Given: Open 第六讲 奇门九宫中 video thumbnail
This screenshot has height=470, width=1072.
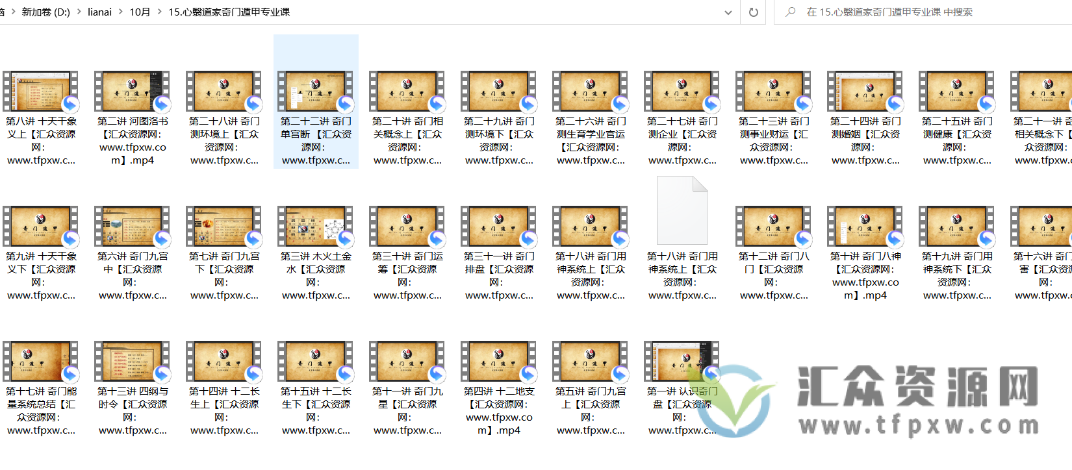Looking at the screenshot, I should [x=132, y=227].
